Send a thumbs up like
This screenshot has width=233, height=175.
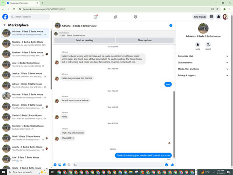point(172,165)
